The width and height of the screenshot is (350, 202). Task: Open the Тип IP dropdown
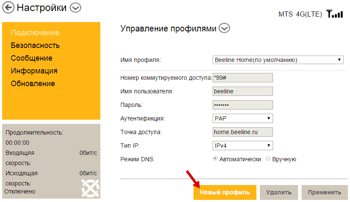tap(242, 146)
